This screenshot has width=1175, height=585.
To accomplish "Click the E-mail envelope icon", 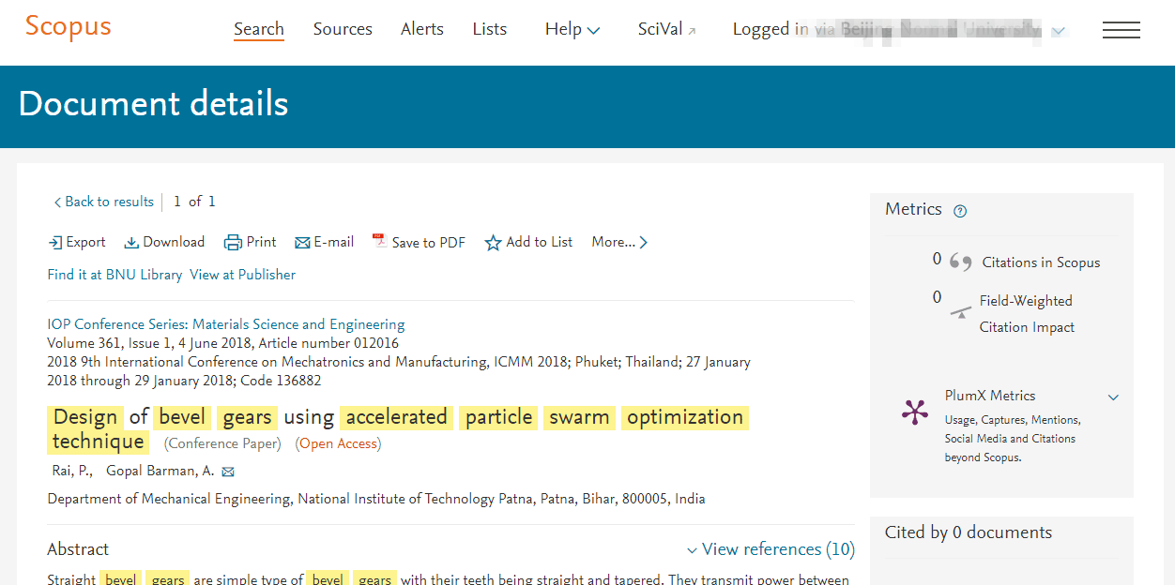I will coord(302,243).
